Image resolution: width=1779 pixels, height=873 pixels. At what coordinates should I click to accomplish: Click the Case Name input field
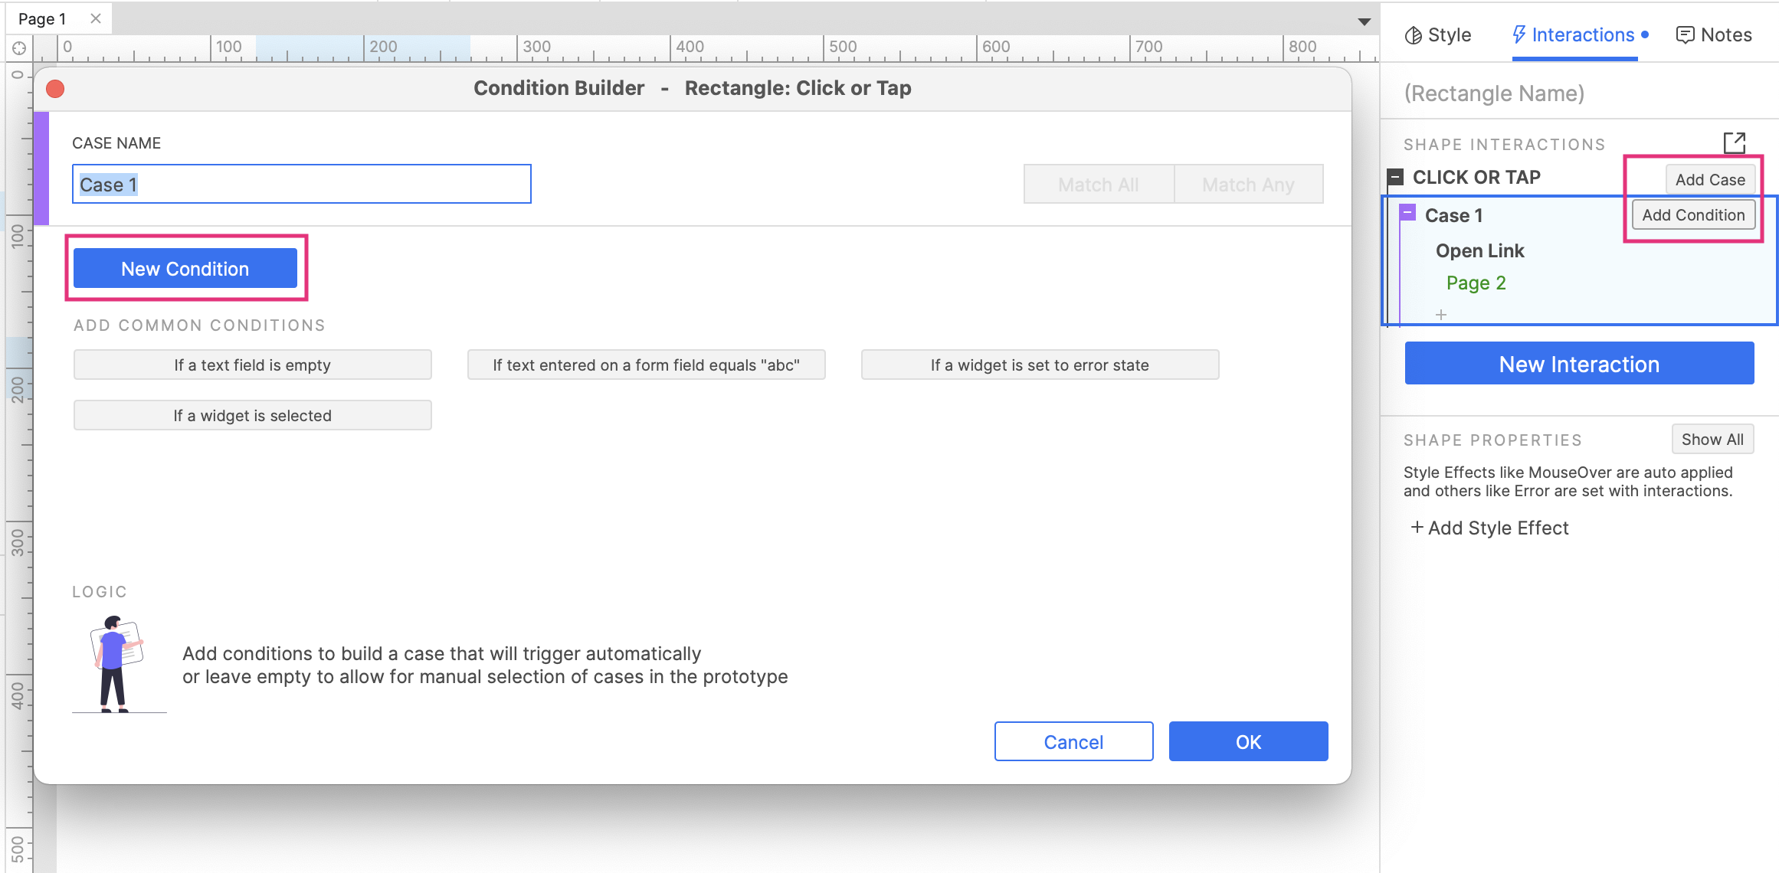(302, 185)
